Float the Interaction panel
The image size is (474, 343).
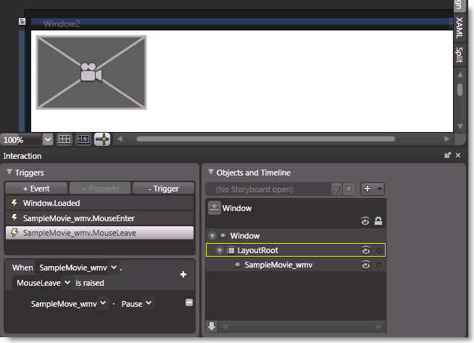pyautogui.click(x=448, y=155)
